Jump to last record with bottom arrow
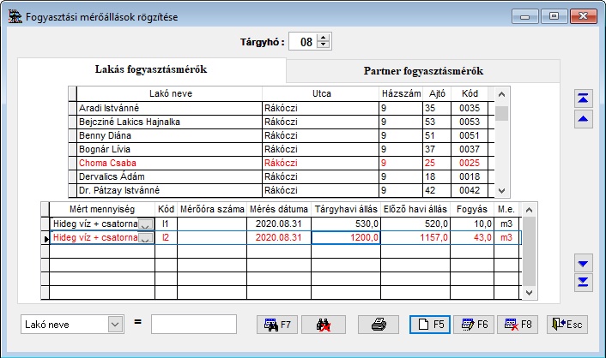Image resolution: width=606 pixels, height=358 pixels. 584,282
